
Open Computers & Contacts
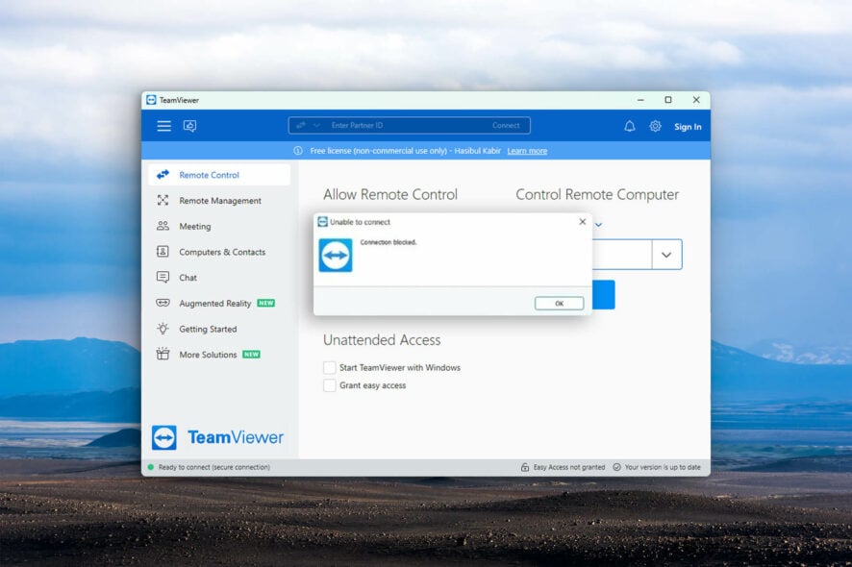click(x=219, y=252)
